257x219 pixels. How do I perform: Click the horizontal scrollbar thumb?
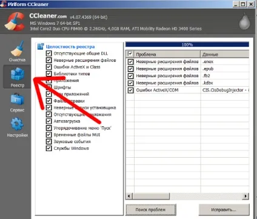pos(151,196)
